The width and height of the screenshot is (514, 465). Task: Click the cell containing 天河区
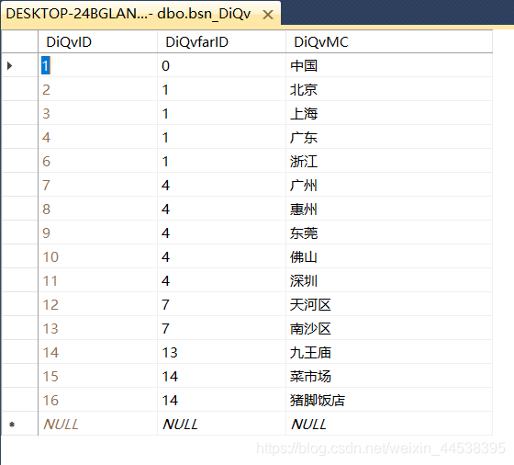(x=389, y=305)
